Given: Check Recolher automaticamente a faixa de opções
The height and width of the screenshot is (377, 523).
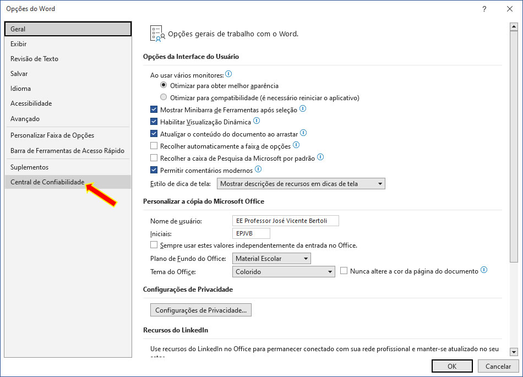Looking at the screenshot, I should click(x=154, y=146).
